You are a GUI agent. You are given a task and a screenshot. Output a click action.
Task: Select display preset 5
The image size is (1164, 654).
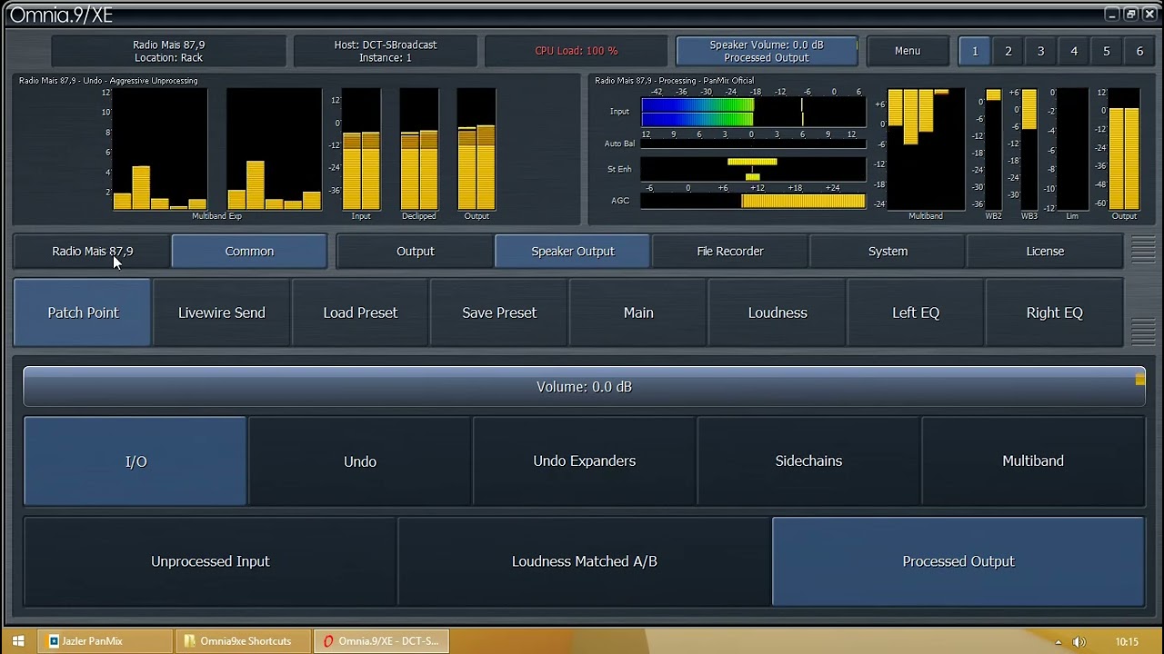point(1107,51)
